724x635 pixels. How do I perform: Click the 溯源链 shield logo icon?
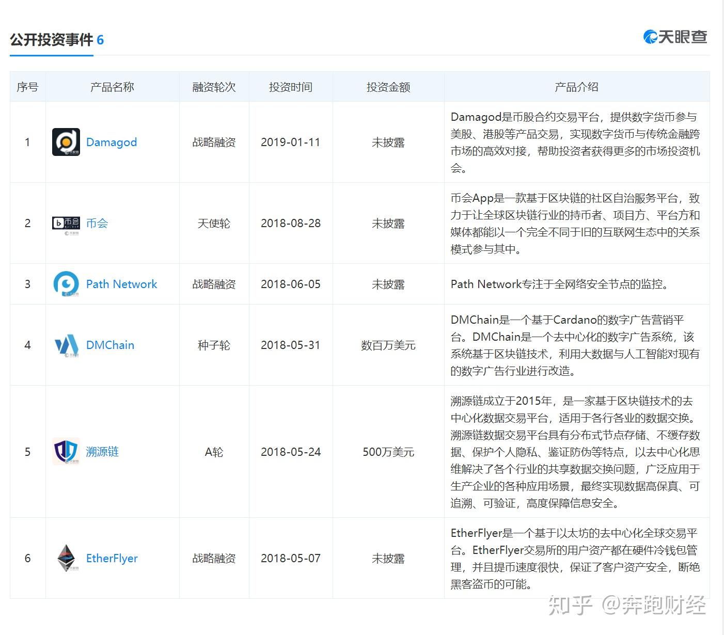66,452
